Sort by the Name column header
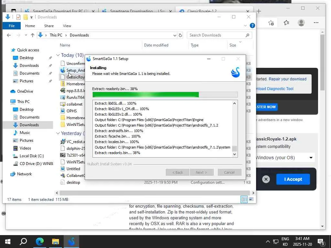 (x=65, y=45)
